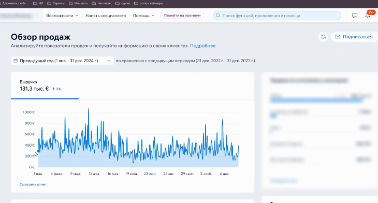The height and width of the screenshot is (203, 378).
Task: Open the Сервисы bookmarks folder
Action: (56, 4)
